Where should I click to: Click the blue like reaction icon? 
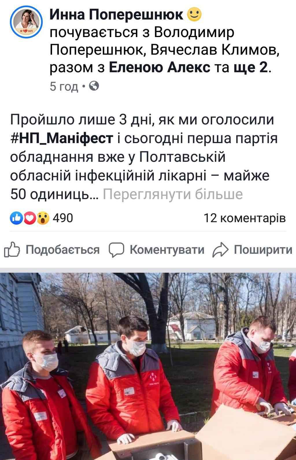16,218
